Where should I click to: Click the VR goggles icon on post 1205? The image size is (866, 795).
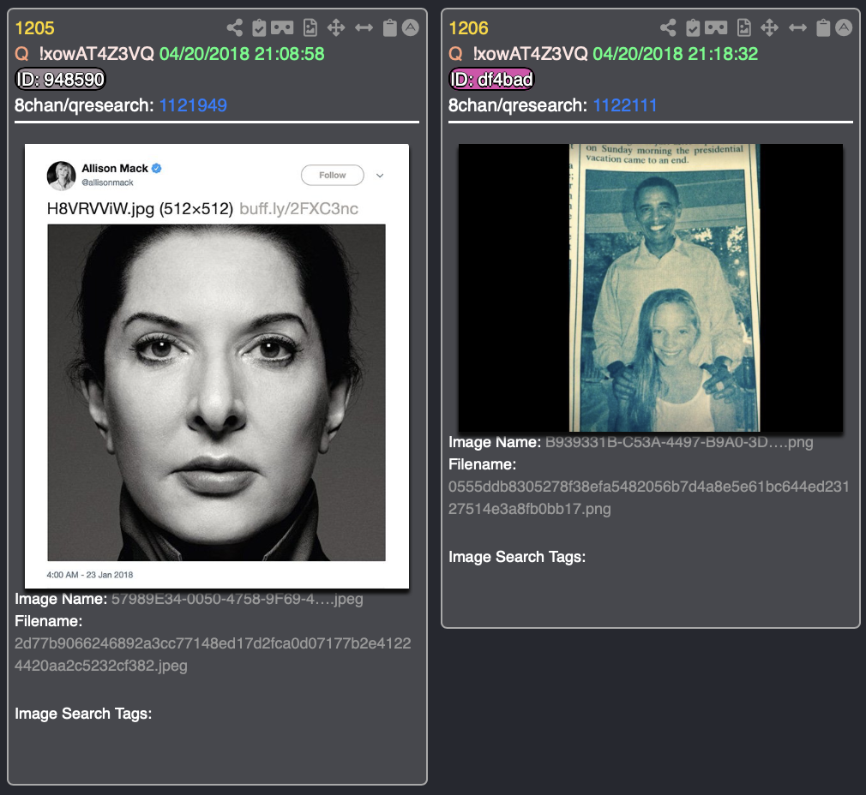pos(282,27)
